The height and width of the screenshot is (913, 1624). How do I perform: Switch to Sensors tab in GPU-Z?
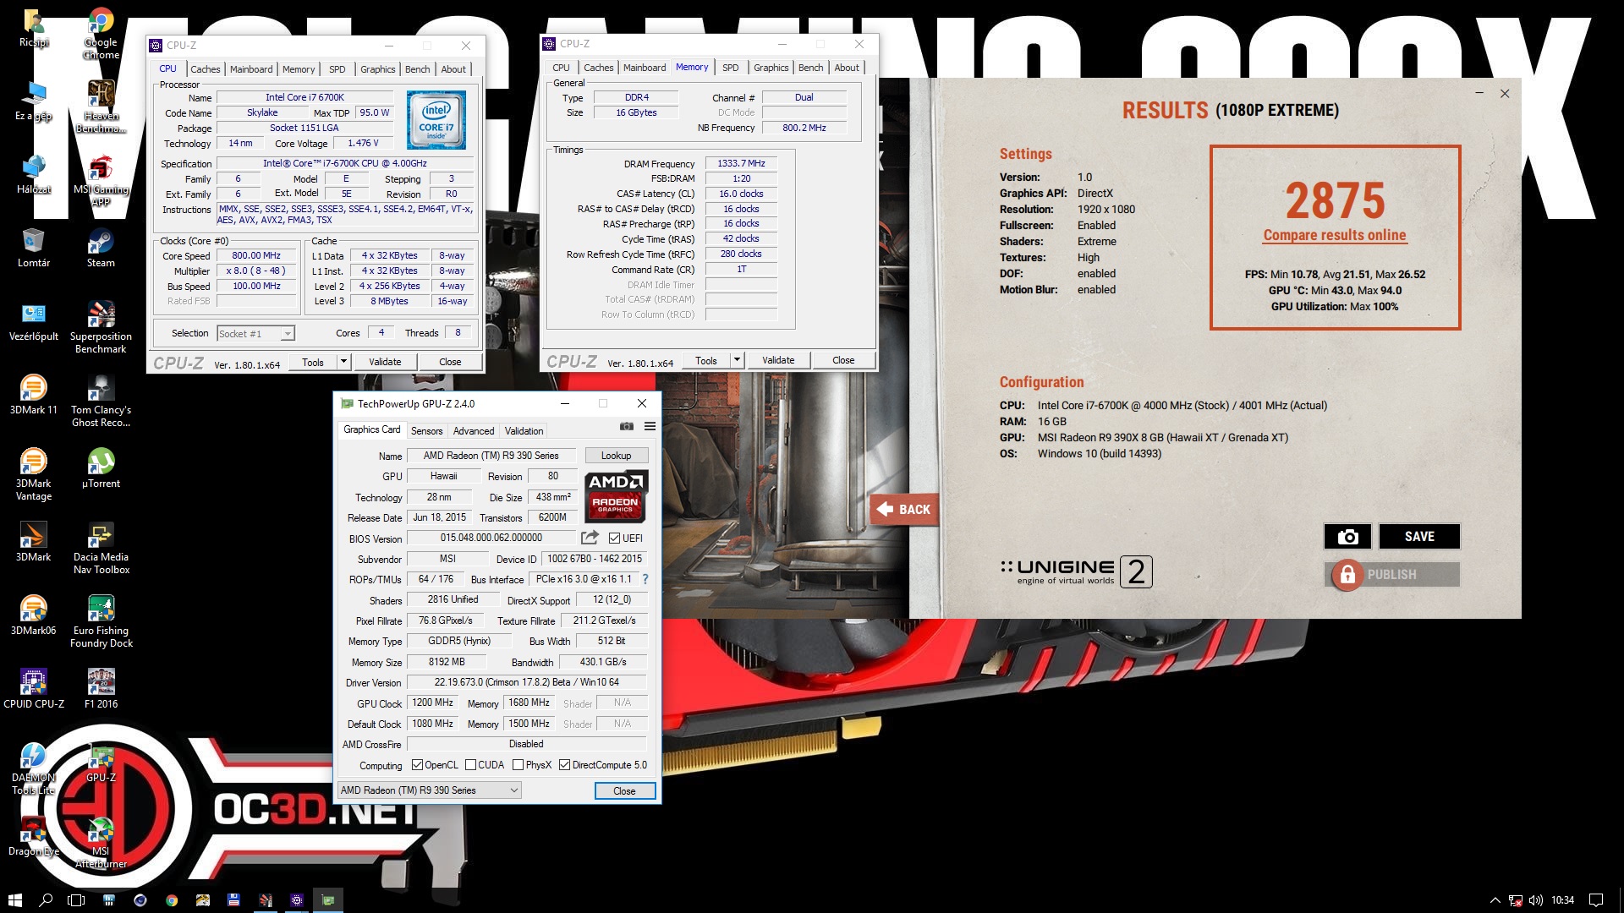[426, 431]
